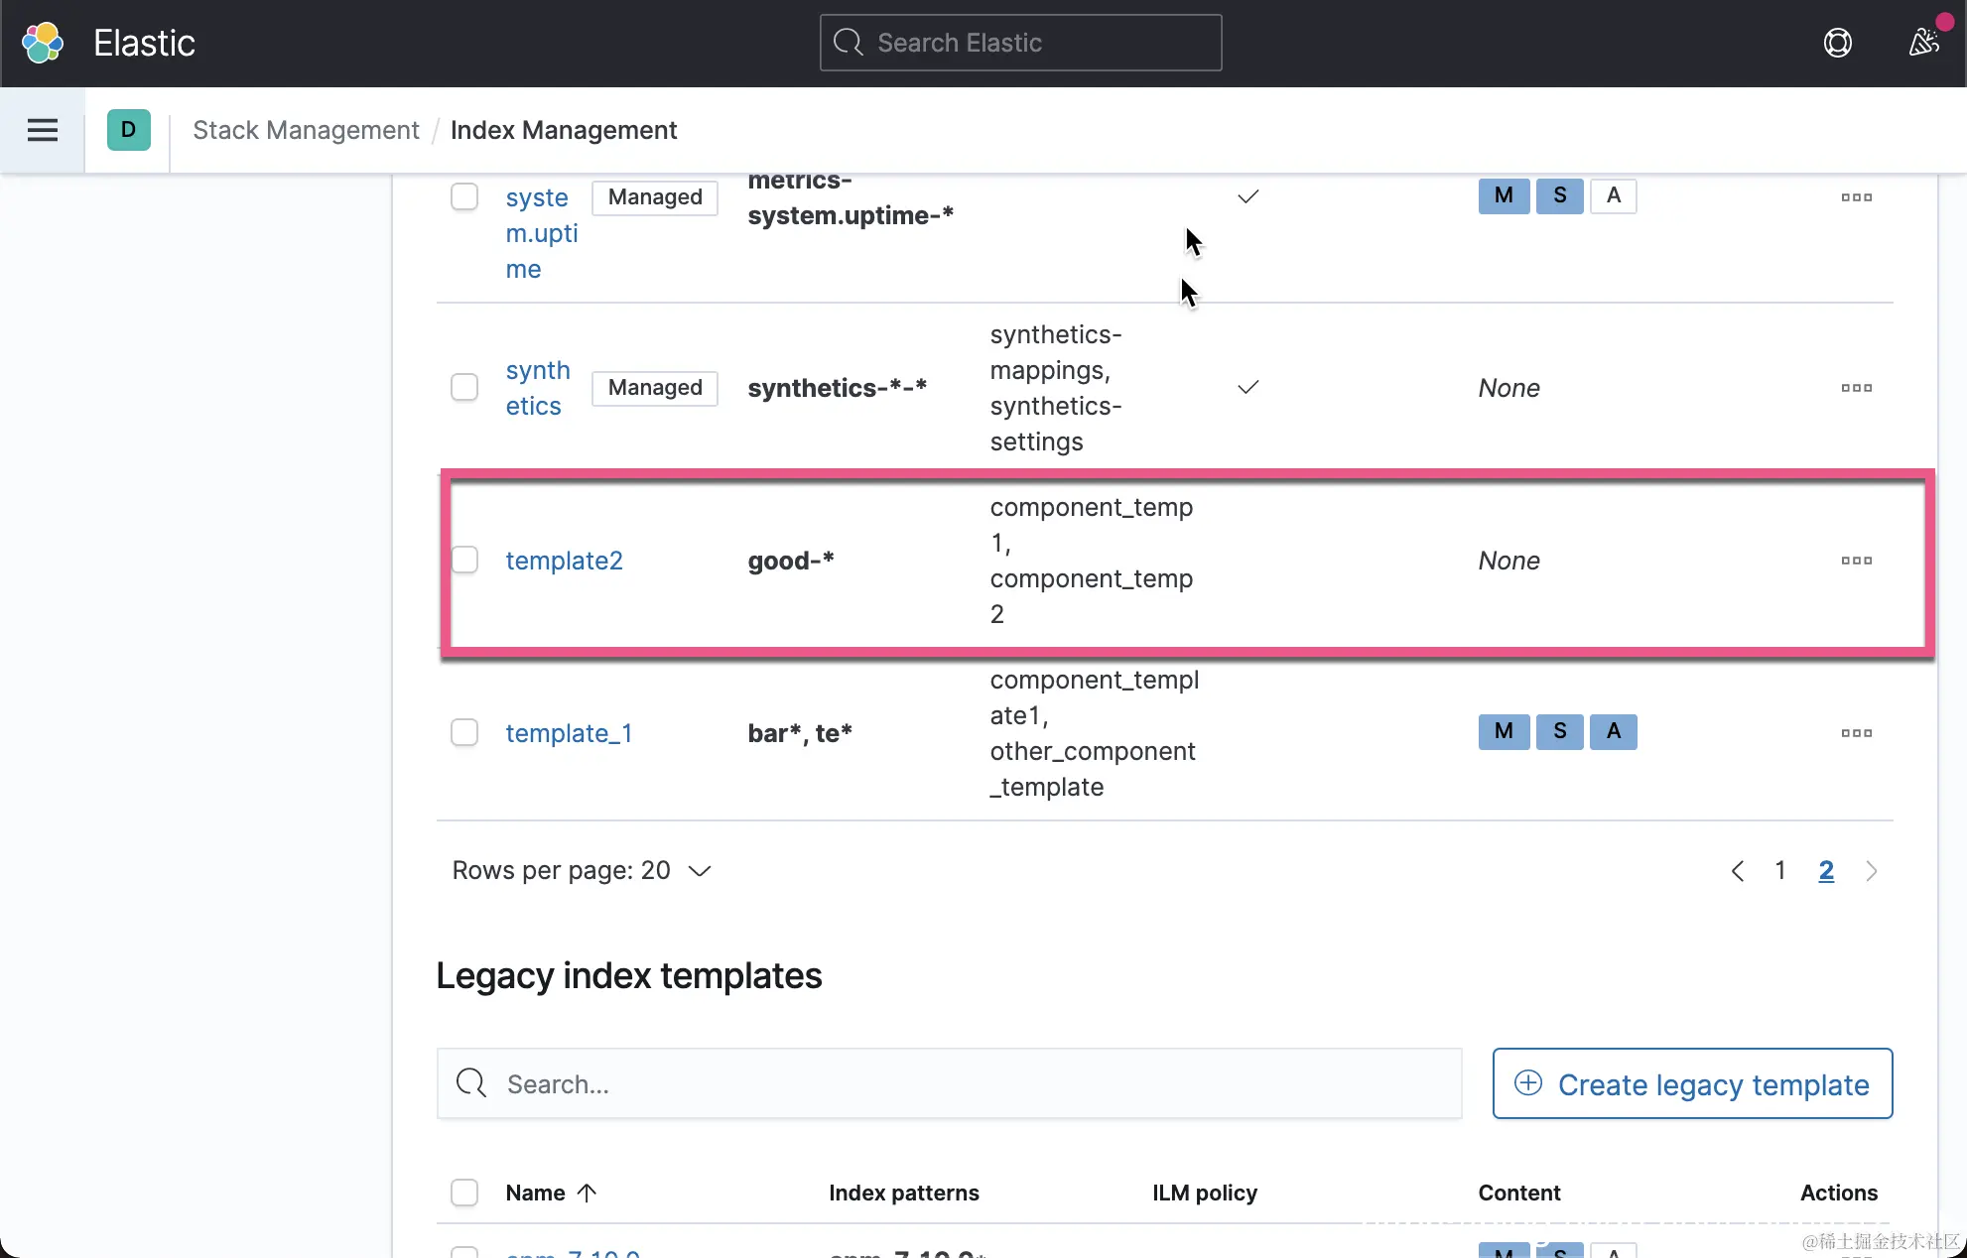The image size is (1967, 1258).
Task: Go to previous page arrow
Action: [1738, 871]
